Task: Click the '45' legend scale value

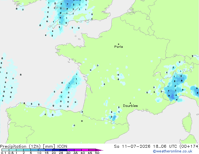Action: pos(90,153)
